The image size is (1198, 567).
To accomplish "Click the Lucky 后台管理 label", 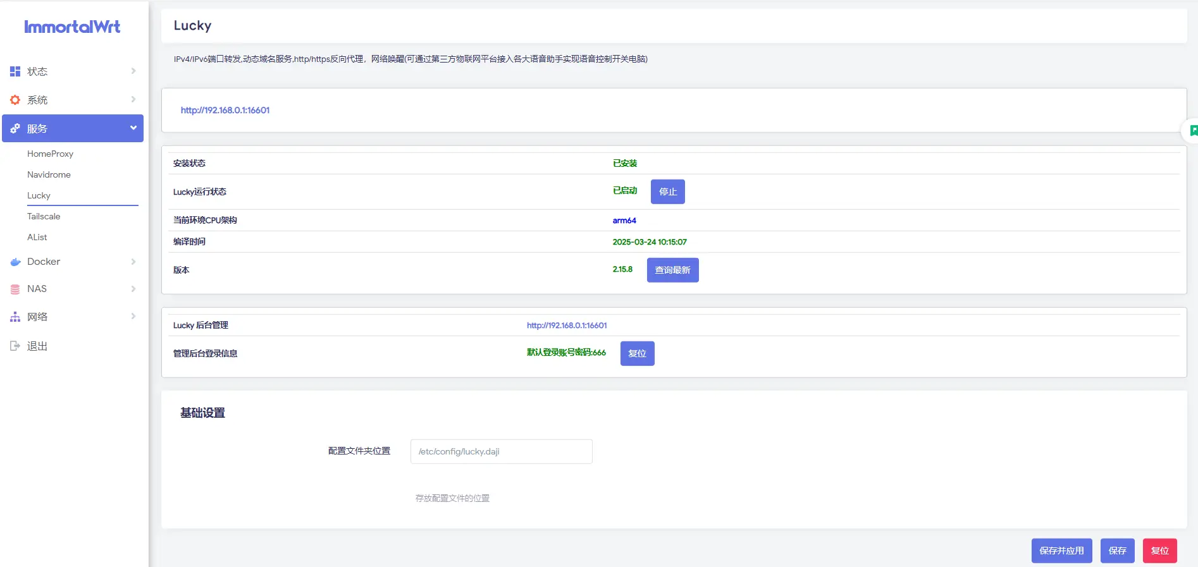I will tap(201, 325).
